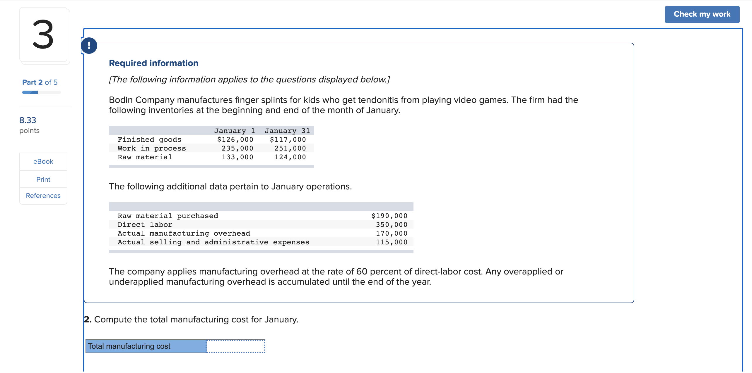Viewport: 752px width, 373px height.
Task: Select the question number 3 card
Action: (44, 34)
